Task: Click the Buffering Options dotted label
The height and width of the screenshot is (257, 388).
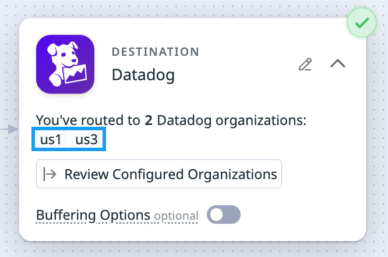Action: pos(93,215)
